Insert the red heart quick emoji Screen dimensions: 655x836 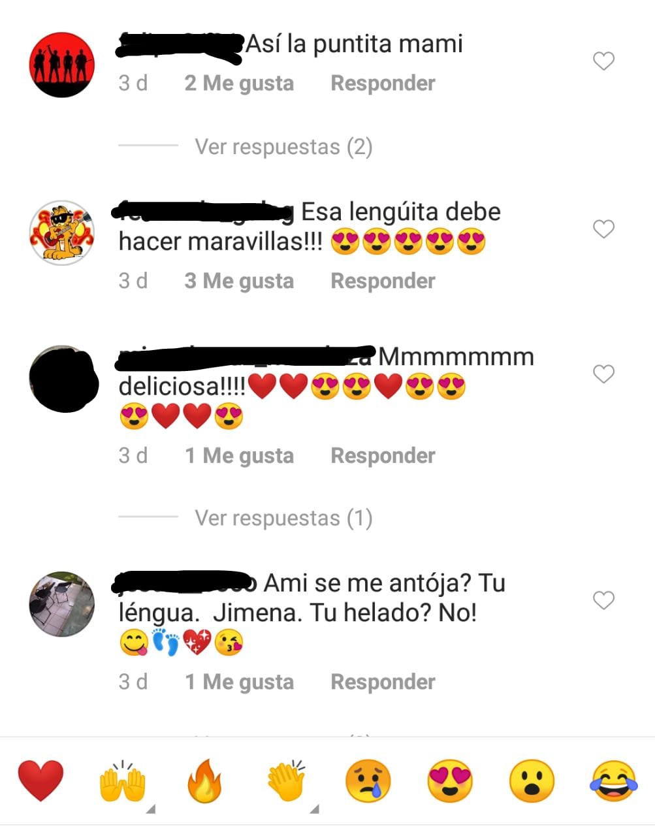tap(40, 780)
